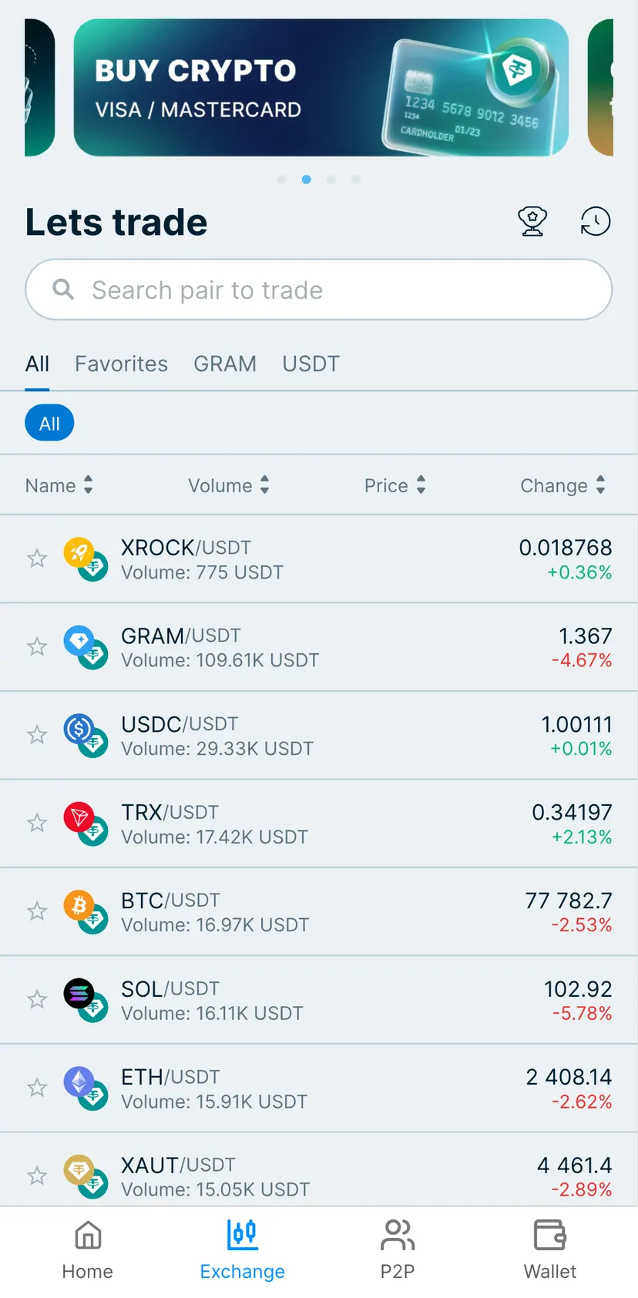Switch to the Favorites tab
Screen dimensions: 638x1298
tap(121, 364)
